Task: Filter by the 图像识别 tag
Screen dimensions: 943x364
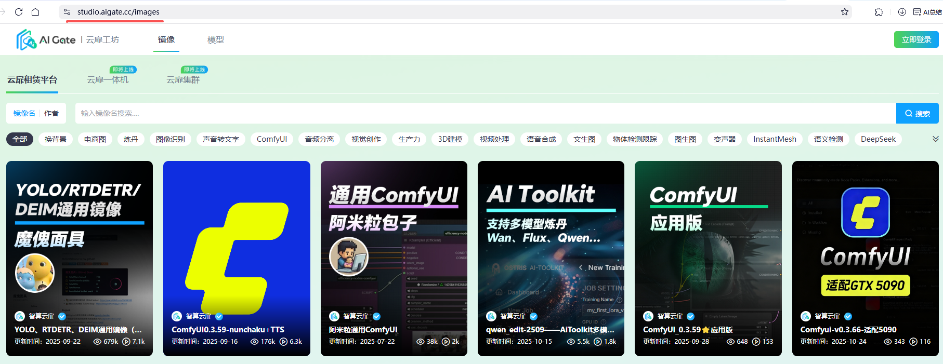Action: pos(171,139)
